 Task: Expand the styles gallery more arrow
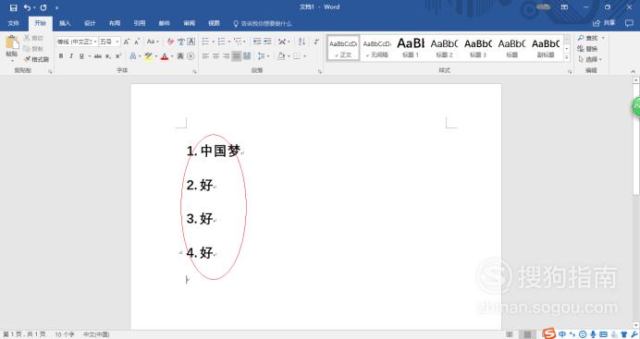pyautogui.click(x=567, y=57)
